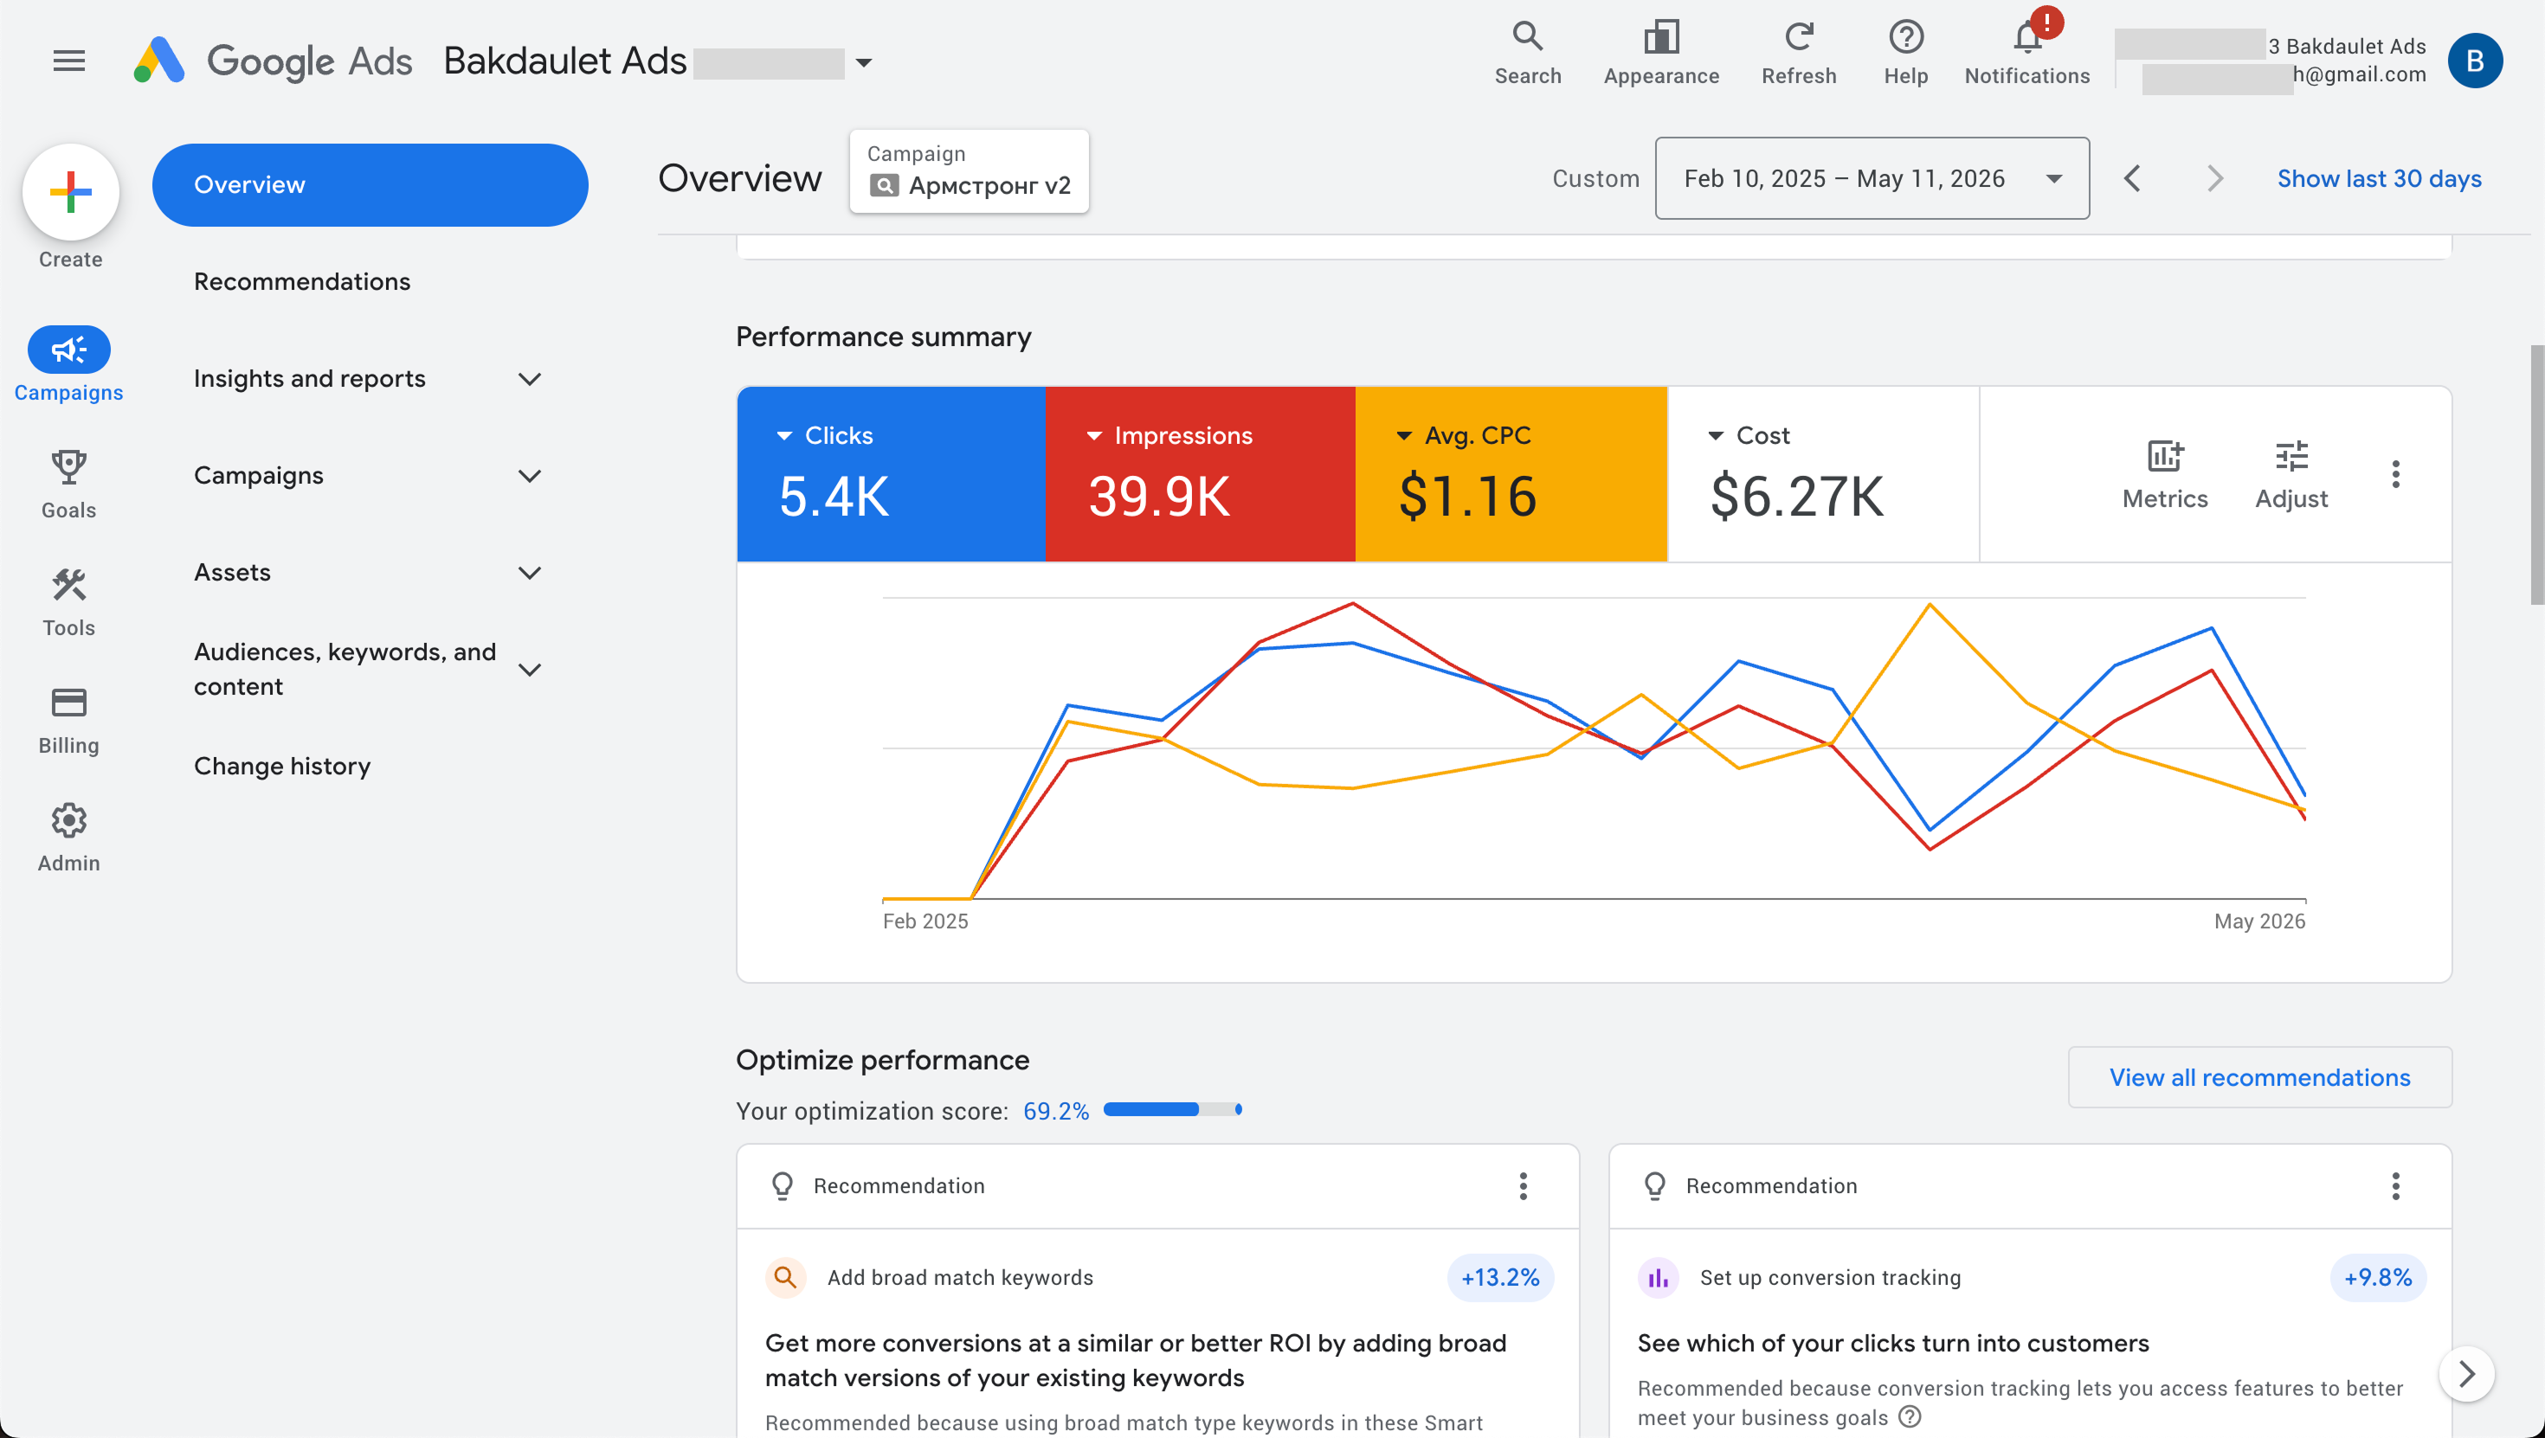Open Admin settings in the left rail
2545x1438 pixels.
click(x=69, y=837)
